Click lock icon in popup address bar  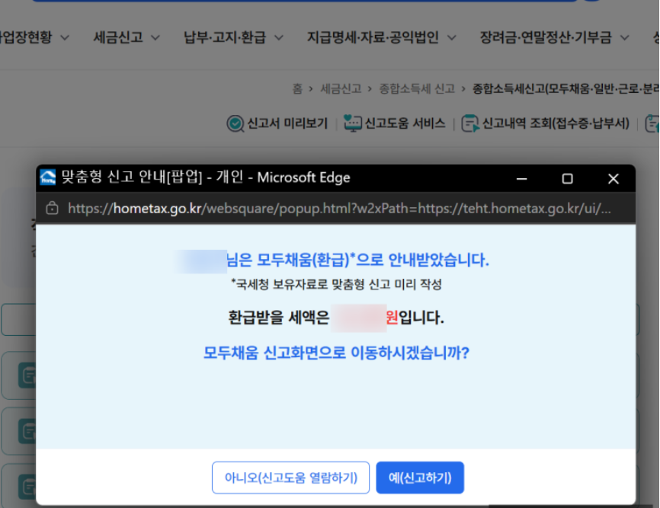[x=52, y=208]
